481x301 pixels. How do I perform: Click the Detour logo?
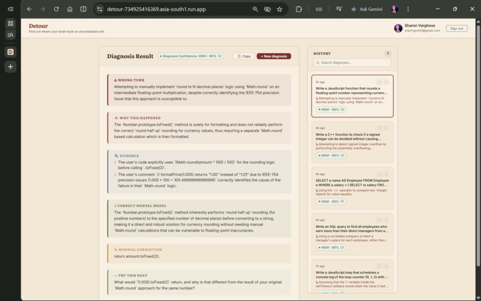38,26
